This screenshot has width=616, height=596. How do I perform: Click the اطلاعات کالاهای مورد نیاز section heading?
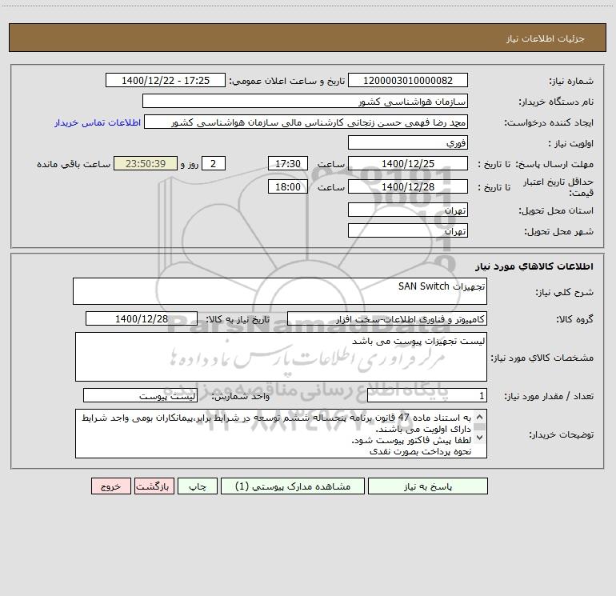(x=534, y=266)
